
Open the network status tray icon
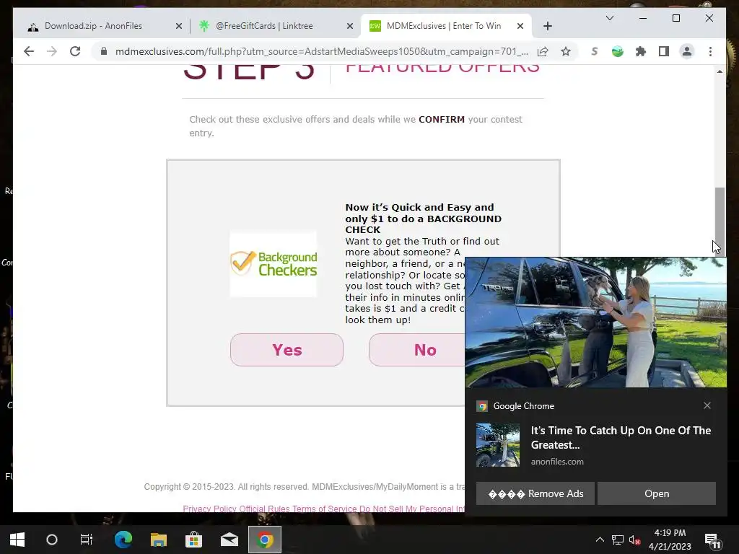(x=618, y=540)
